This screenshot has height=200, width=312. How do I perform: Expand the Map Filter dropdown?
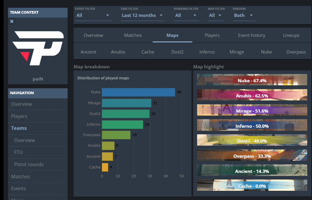pos(216,15)
